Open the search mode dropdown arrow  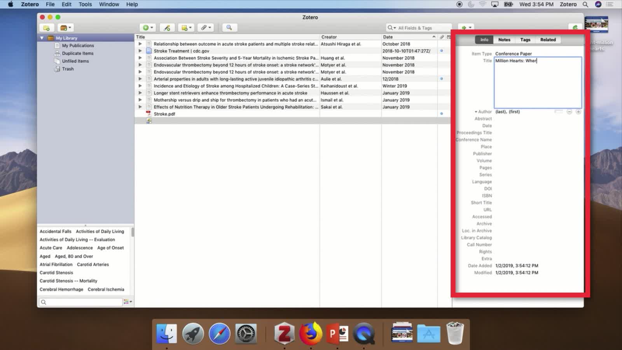[x=391, y=28]
